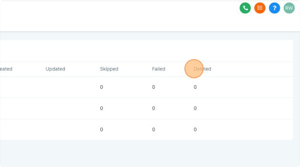Image resolution: width=300 pixels, height=167 pixels.
Task: Click the third row's Deleted count
Action: click(x=195, y=130)
